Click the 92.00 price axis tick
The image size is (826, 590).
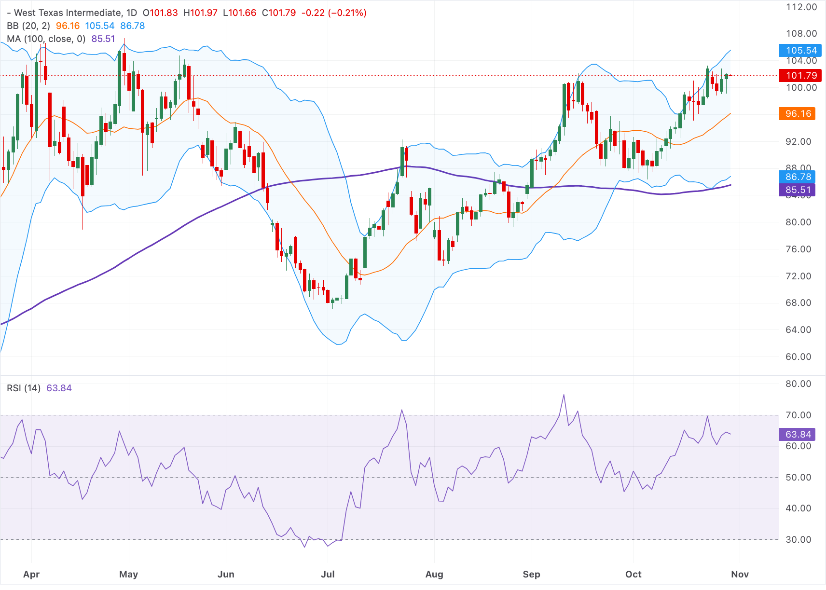[798, 142]
